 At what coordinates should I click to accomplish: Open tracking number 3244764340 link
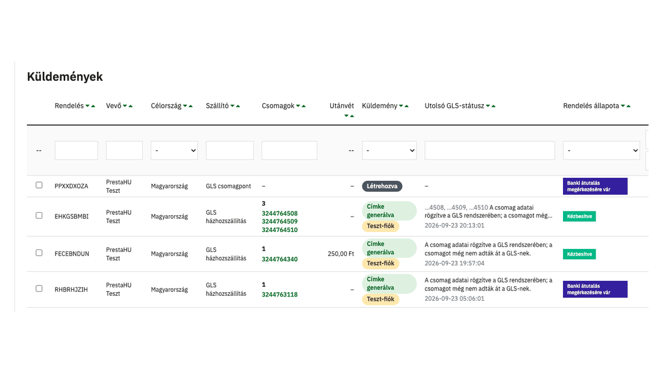point(280,259)
